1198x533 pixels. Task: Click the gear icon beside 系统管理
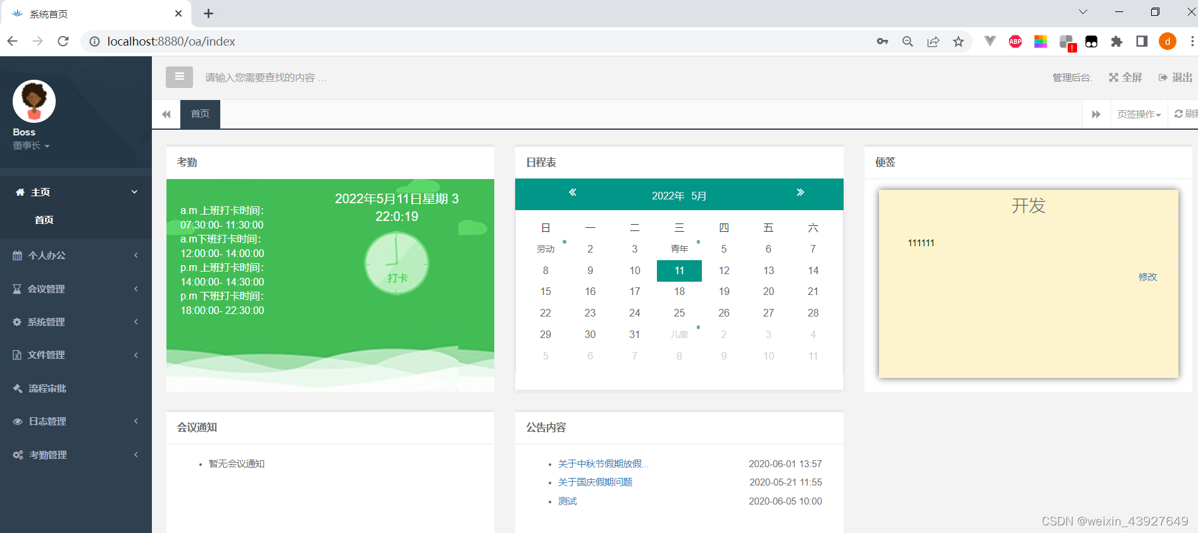(17, 322)
